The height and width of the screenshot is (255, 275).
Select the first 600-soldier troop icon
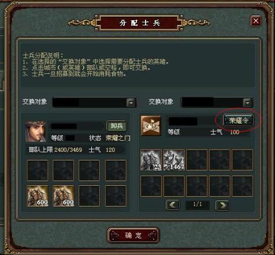coord(38,196)
